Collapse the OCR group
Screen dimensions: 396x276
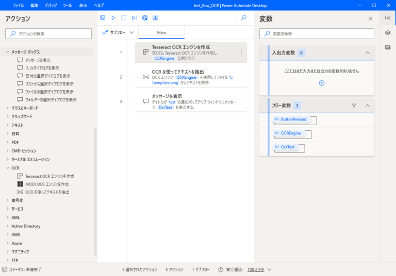tap(8, 168)
